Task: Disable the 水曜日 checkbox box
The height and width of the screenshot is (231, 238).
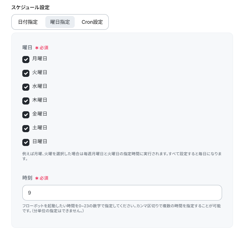Action: coord(26,87)
